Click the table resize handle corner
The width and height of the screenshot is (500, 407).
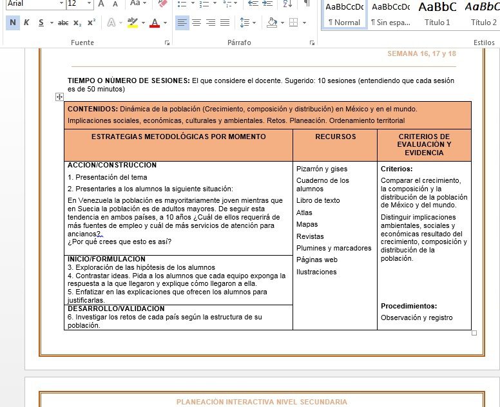[x=474, y=333]
